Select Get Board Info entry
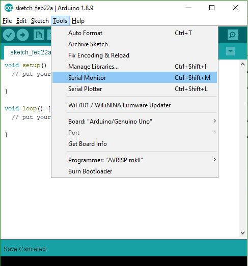This screenshot has width=248, height=266. (x=134, y=144)
